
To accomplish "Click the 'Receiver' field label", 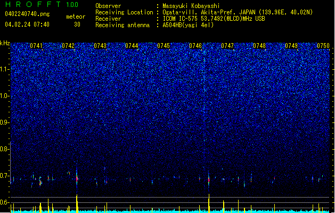I will click(x=108, y=19).
